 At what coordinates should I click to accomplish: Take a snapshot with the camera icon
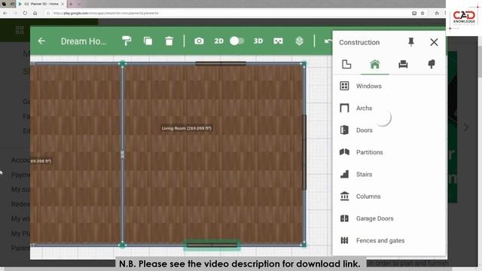(199, 41)
